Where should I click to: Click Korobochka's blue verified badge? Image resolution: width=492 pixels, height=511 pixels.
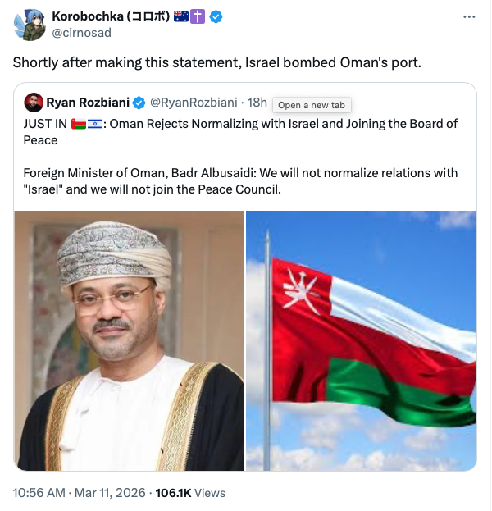(x=217, y=17)
